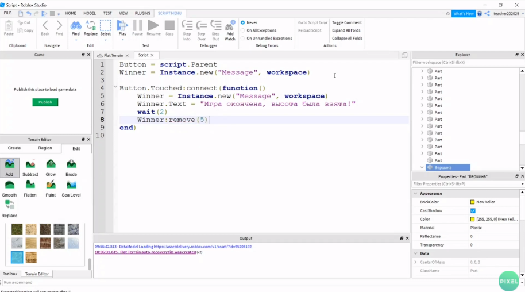Pick the blue water terrain material
The height and width of the screenshot is (292, 525).
tap(17, 257)
